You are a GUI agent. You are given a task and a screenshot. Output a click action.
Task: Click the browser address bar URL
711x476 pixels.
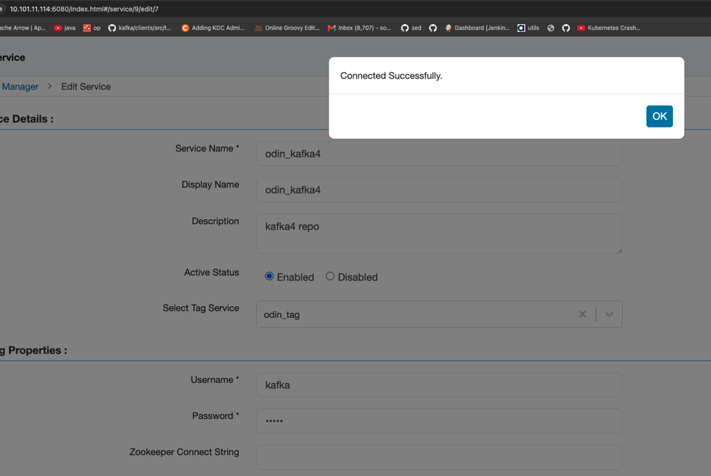coord(84,9)
